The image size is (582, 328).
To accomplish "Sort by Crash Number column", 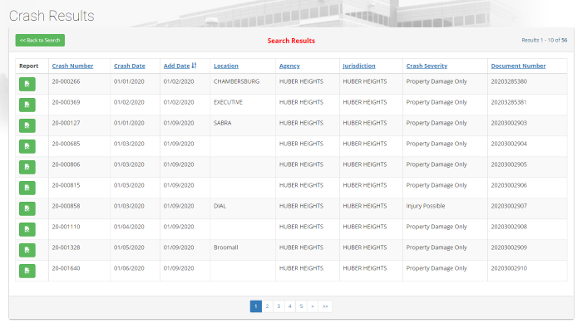I will tap(72, 66).
